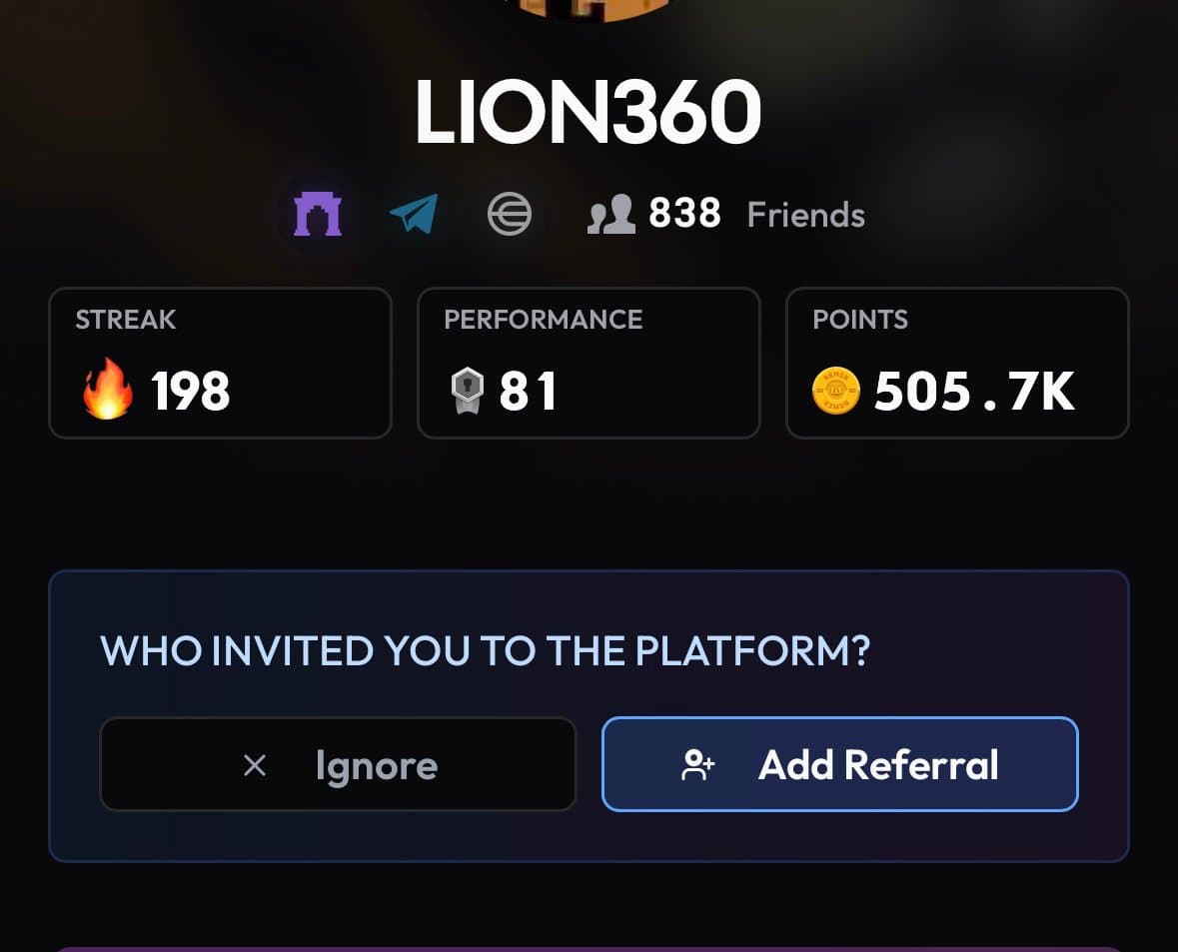Click the gray circular coin badge icon
The width and height of the screenshot is (1178, 952).
click(x=509, y=214)
